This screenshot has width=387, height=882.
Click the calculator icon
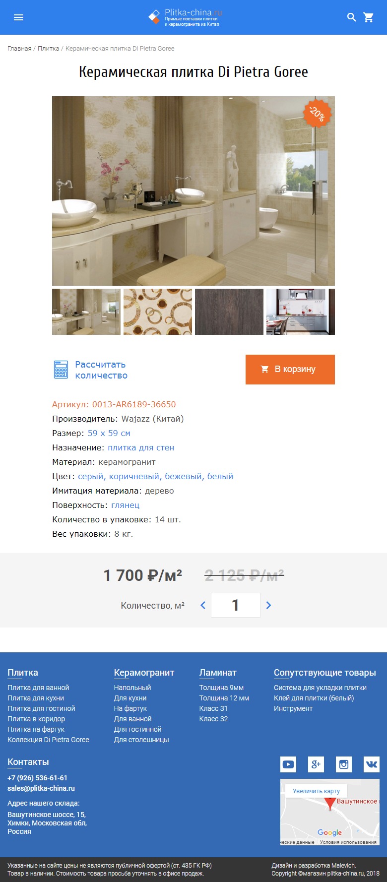[x=61, y=370]
